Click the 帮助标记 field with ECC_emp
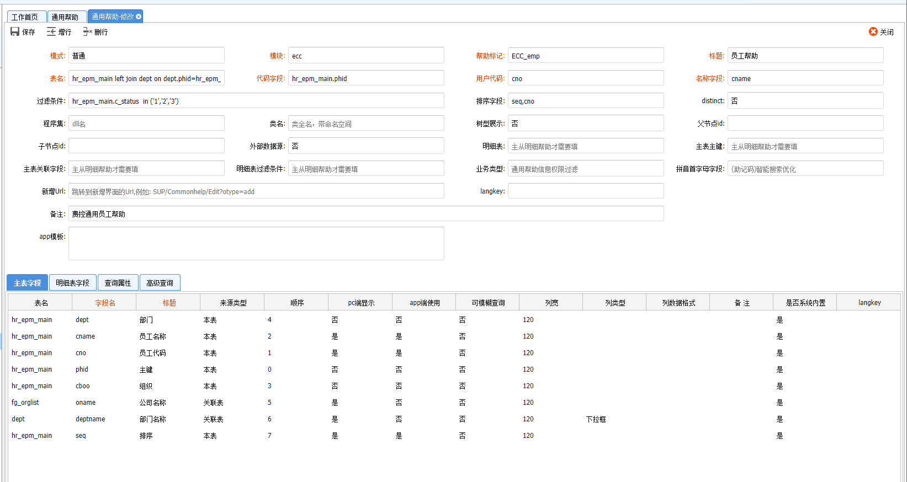 [x=586, y=55]
